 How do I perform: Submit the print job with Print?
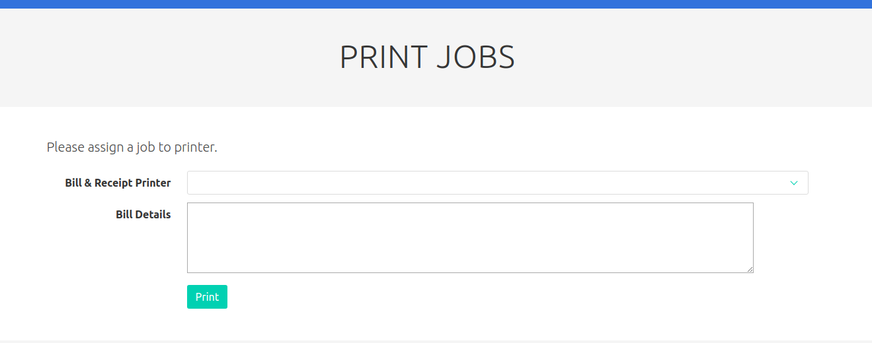click(x=207, y=297)
